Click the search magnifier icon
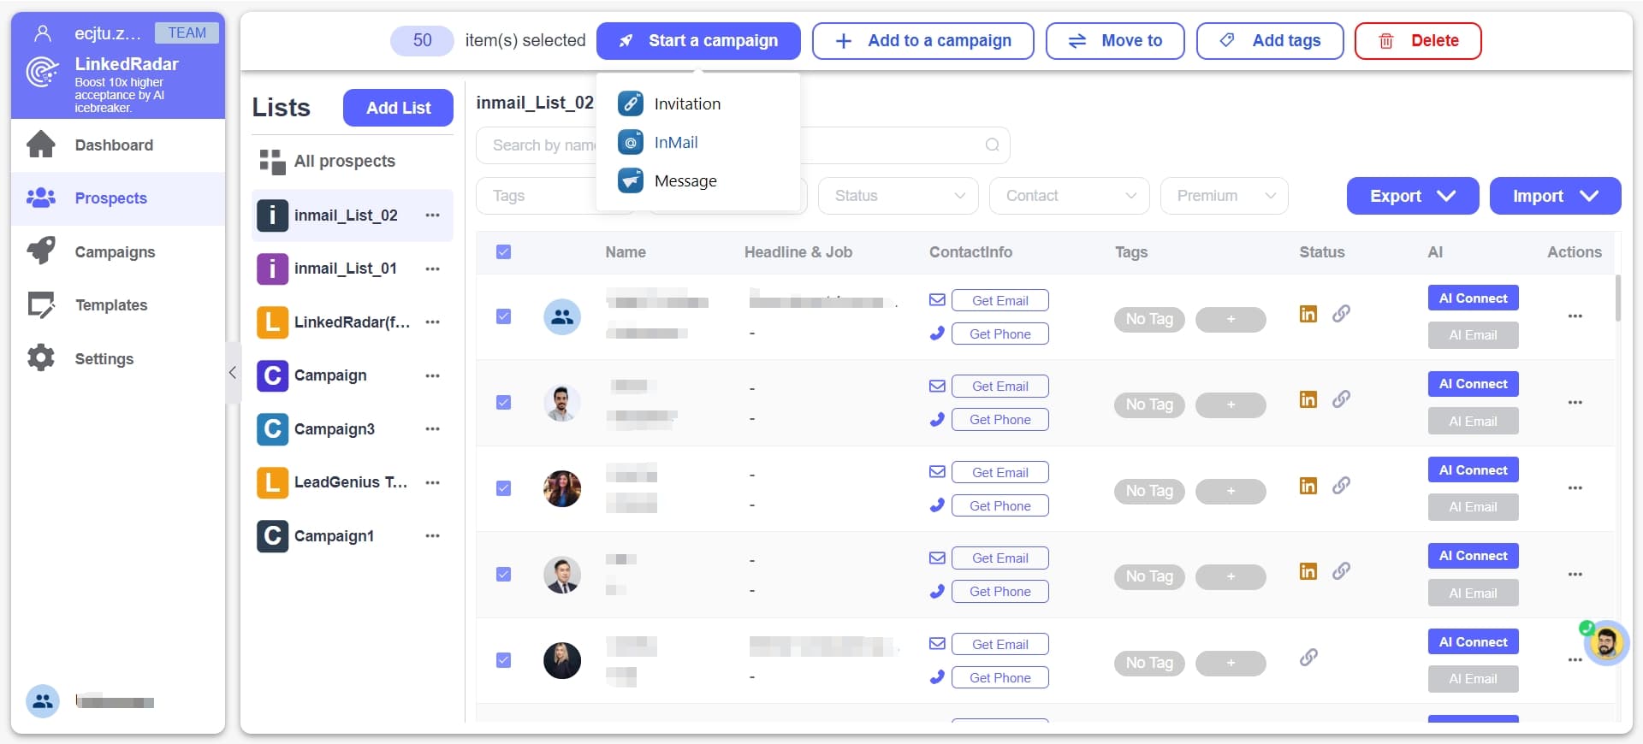 click(992, 145)
